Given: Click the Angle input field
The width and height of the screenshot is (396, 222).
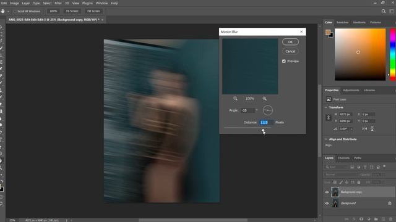Looking at the screenshot, I should point(247,110).
